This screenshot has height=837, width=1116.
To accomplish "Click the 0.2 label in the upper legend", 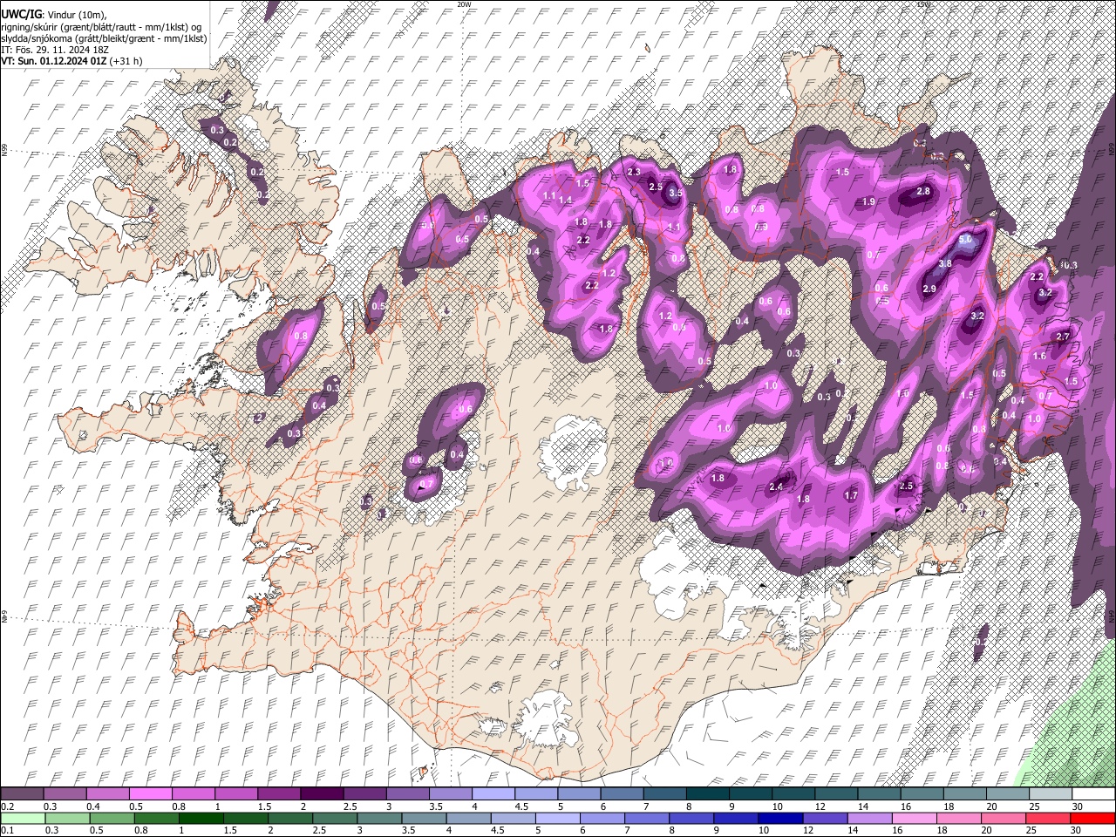I will coord(7,806).
